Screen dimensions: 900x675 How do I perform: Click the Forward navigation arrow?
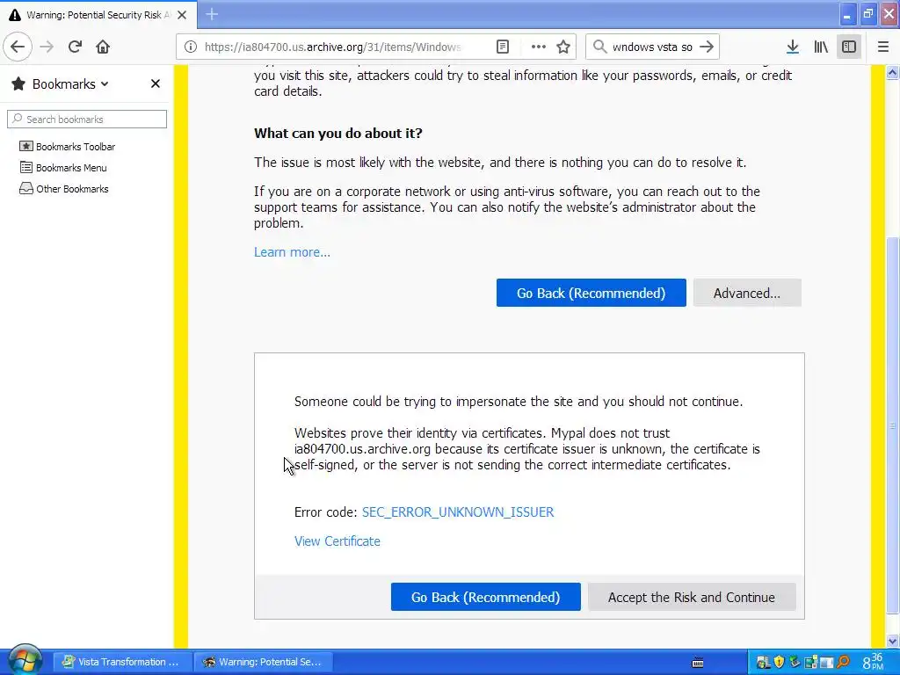tap(47, 47)
